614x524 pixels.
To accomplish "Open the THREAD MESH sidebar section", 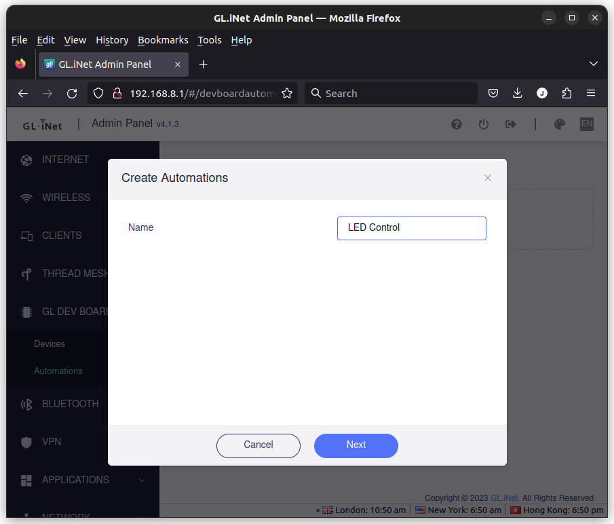I will [75, 274].
